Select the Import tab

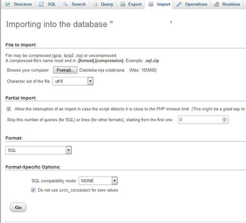point(159,4)
